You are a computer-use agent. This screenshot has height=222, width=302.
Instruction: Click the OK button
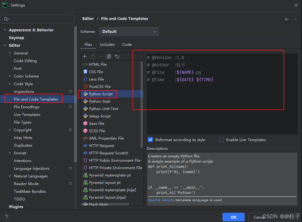(234, 217)
